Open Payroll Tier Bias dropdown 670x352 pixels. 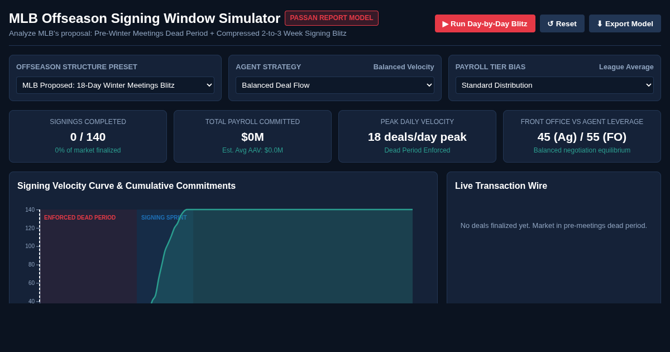click(x=554, y=85)
